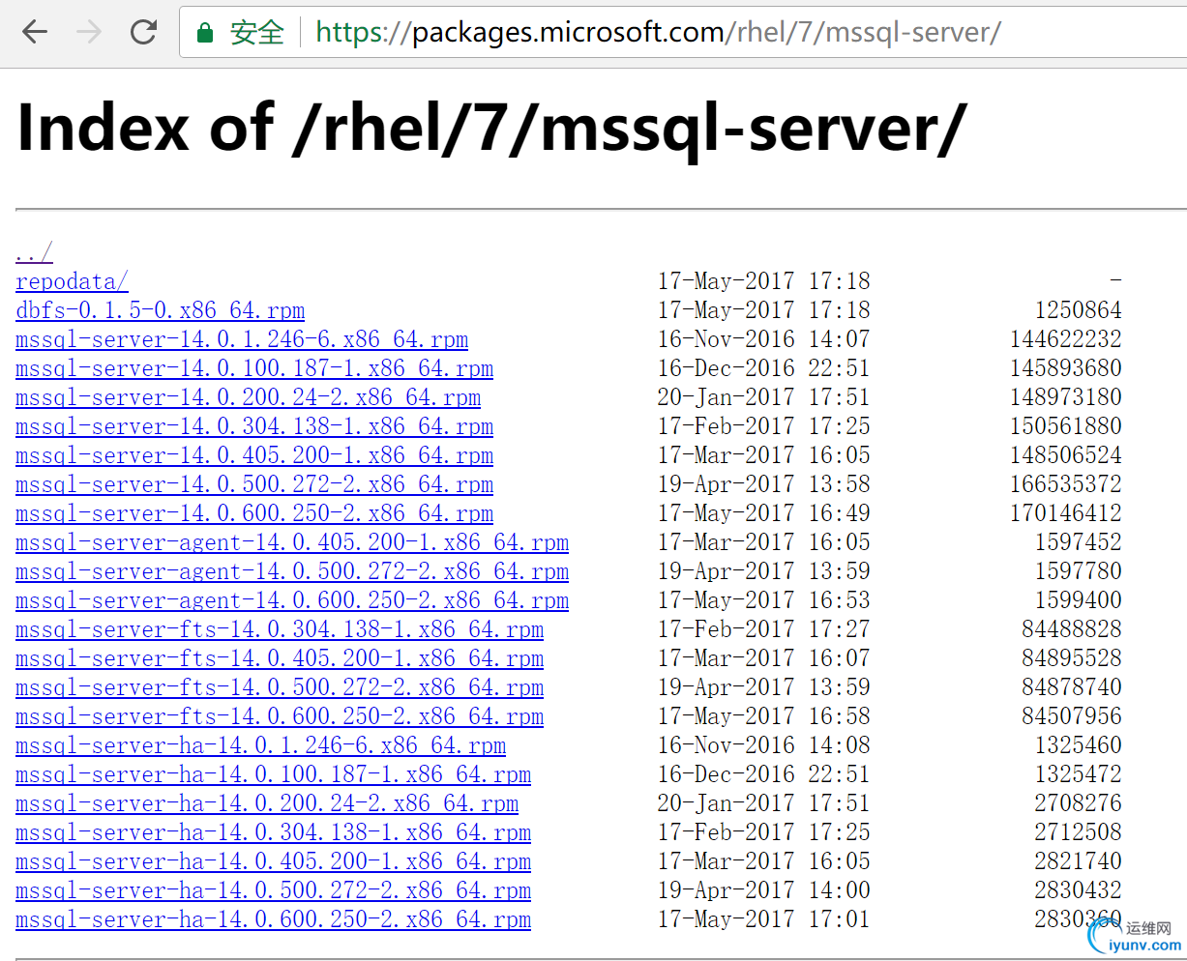Image resolution: width=1187 pixels, height=961 pixels.
Task: Download mssql-server-ha-14.0.405.200-1 rpm
Action: 273,861
